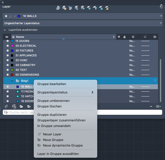
Task: Click the freeze snowflake column header
Action: coord(119,37)
